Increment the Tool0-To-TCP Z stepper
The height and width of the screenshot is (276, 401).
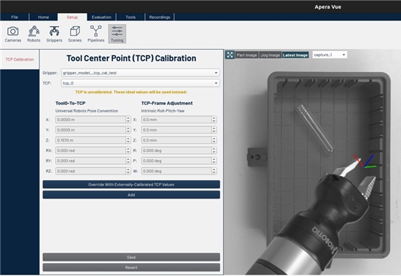[x=128, y=138]
